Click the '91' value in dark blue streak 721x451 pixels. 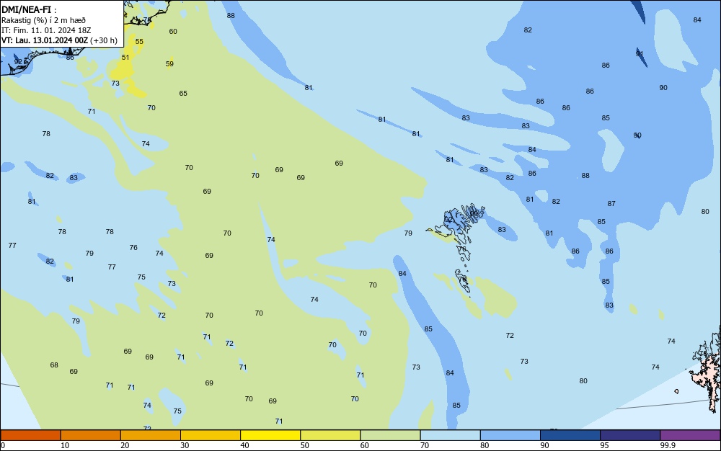tap(640, 54)
